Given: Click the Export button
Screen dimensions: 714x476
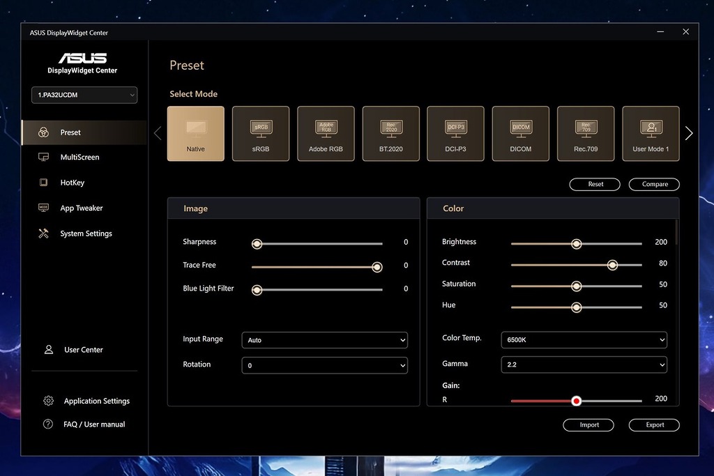Looking at the screenshot, I should coord(654,425).
